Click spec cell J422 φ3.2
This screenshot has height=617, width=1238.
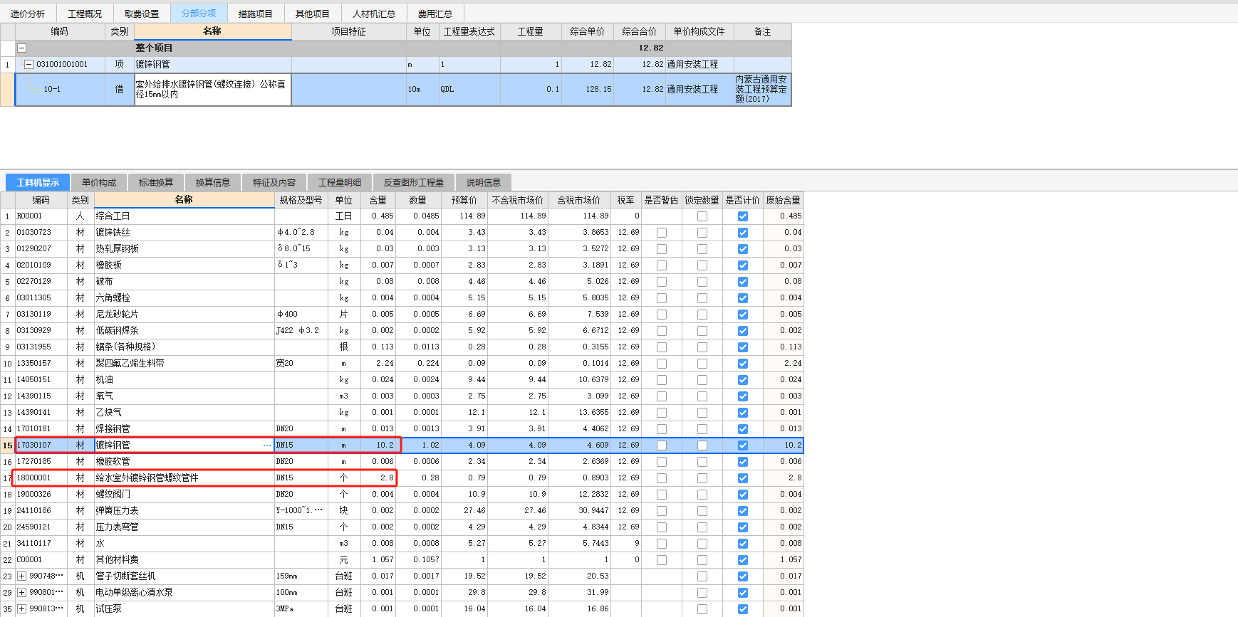pyautogui.click(x=301, y=331)
